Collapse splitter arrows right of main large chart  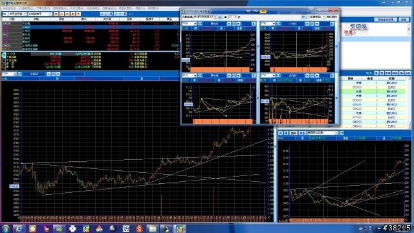point(276,146)
